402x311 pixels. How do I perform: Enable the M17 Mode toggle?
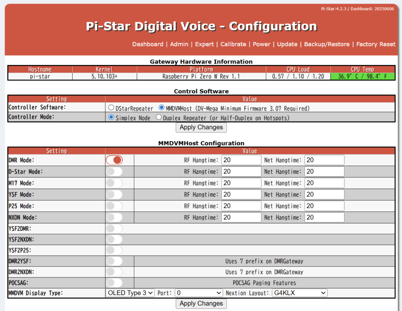click(114, 183)
